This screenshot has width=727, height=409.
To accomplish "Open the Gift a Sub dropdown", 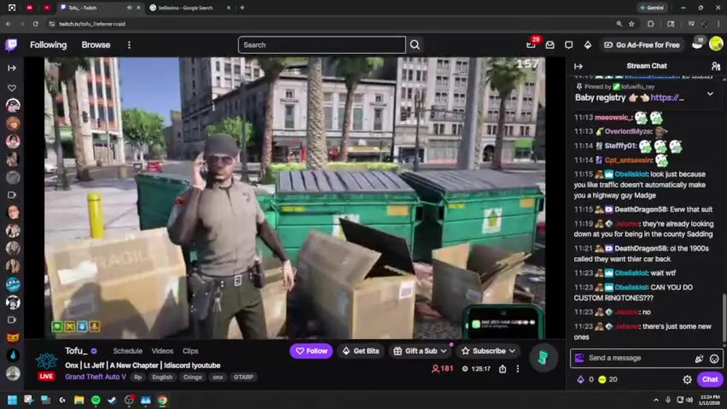I will [420, 351].
